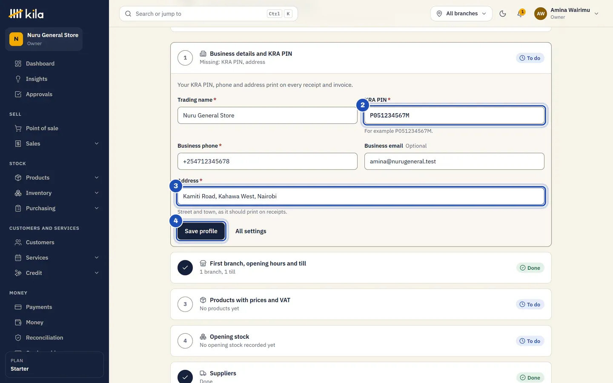This screenshot has height=383, width=613.
Task: Open the Opening stock step
Action: coord(361,341)
